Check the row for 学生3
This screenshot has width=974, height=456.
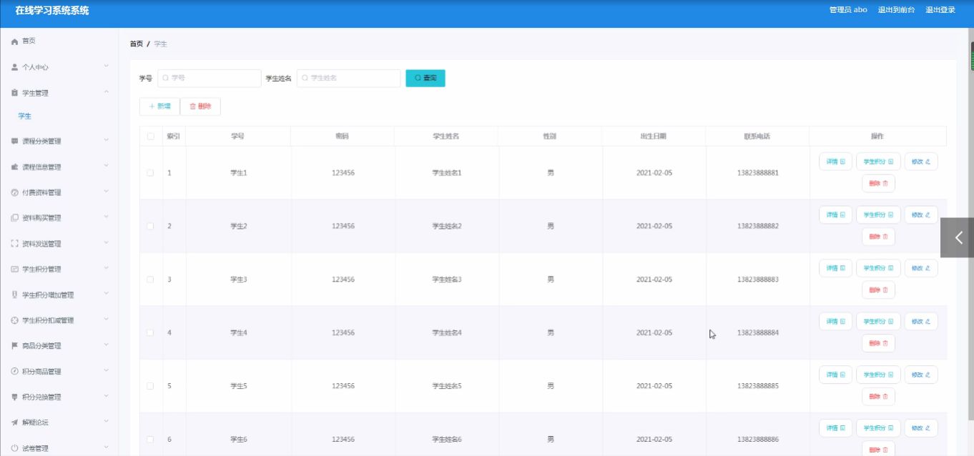(x=150, y=279)
